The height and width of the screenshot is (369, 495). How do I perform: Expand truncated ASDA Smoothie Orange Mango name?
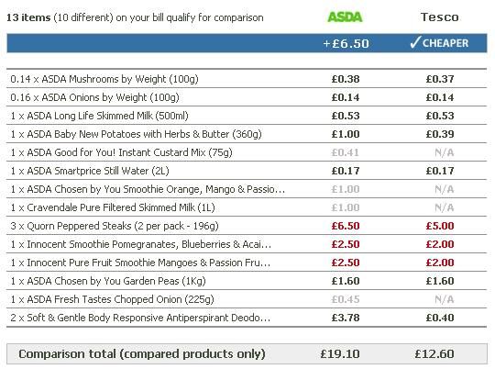(148, 189)
